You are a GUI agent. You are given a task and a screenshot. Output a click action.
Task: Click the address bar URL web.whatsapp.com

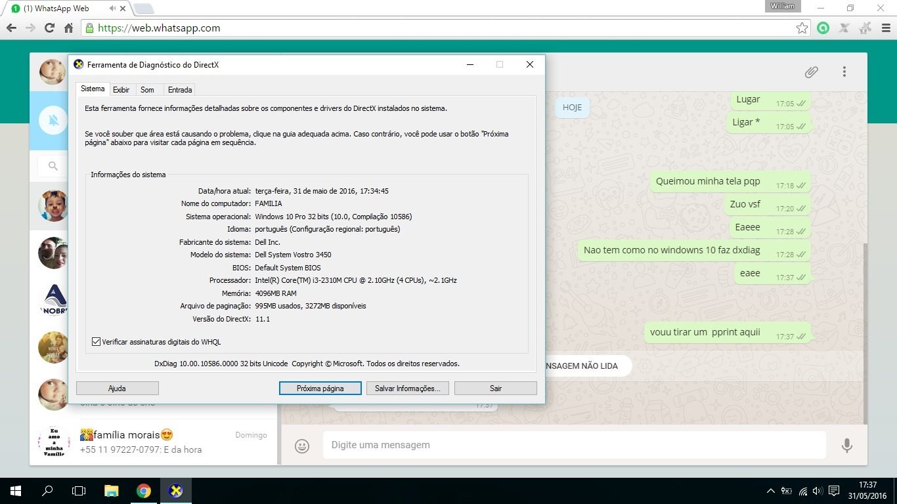[x=159, y=28]
